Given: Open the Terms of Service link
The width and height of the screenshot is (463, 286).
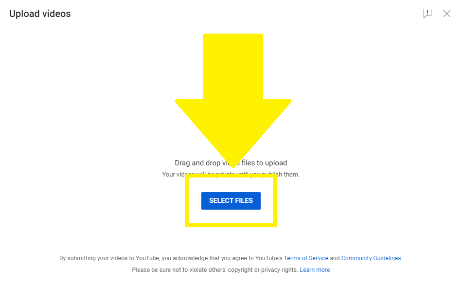Looking at the screenshot, I should [x=306, y=258].
